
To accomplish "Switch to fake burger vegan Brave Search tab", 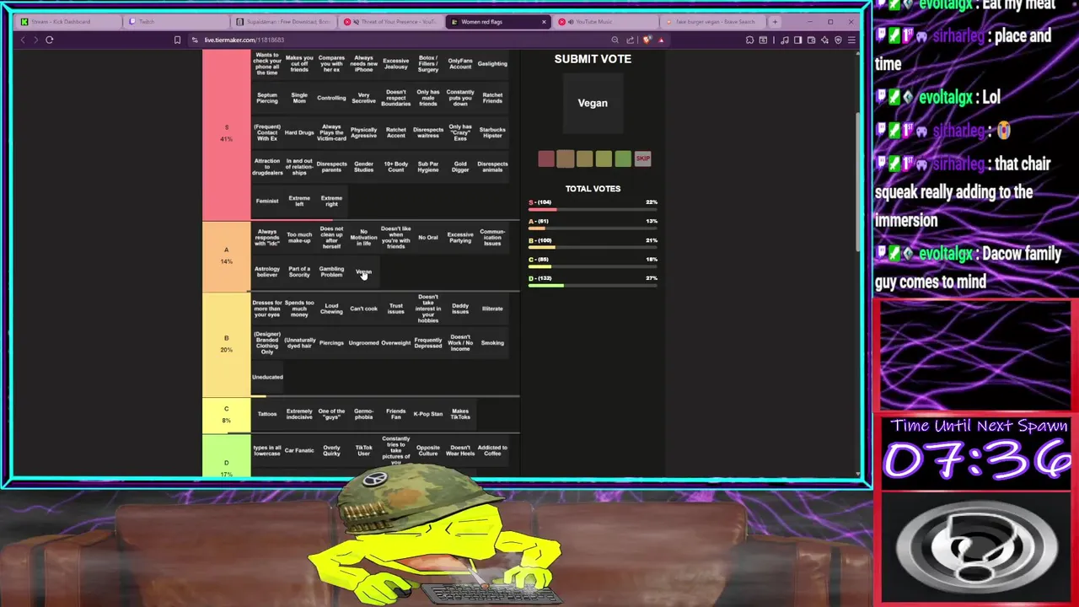I will pos(715,22).
